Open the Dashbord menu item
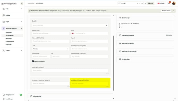 [x=9, y=33]
